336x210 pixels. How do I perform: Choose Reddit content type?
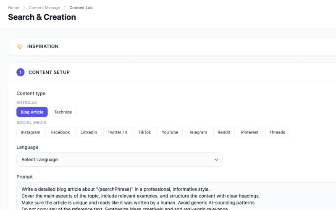[x=224, y=132]
